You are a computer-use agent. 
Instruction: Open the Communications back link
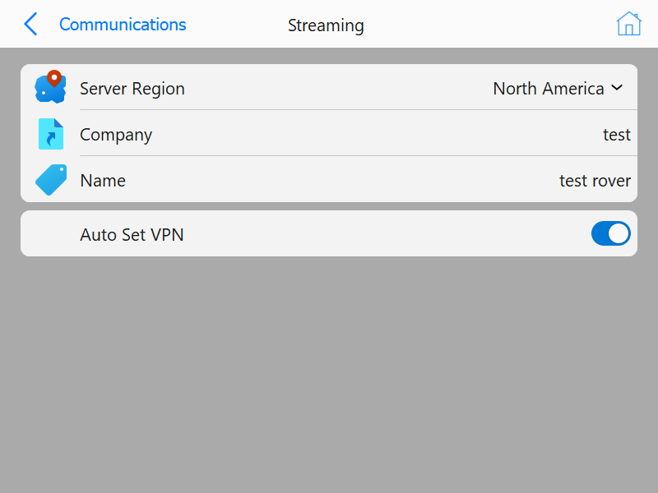(x=123, y=25)
